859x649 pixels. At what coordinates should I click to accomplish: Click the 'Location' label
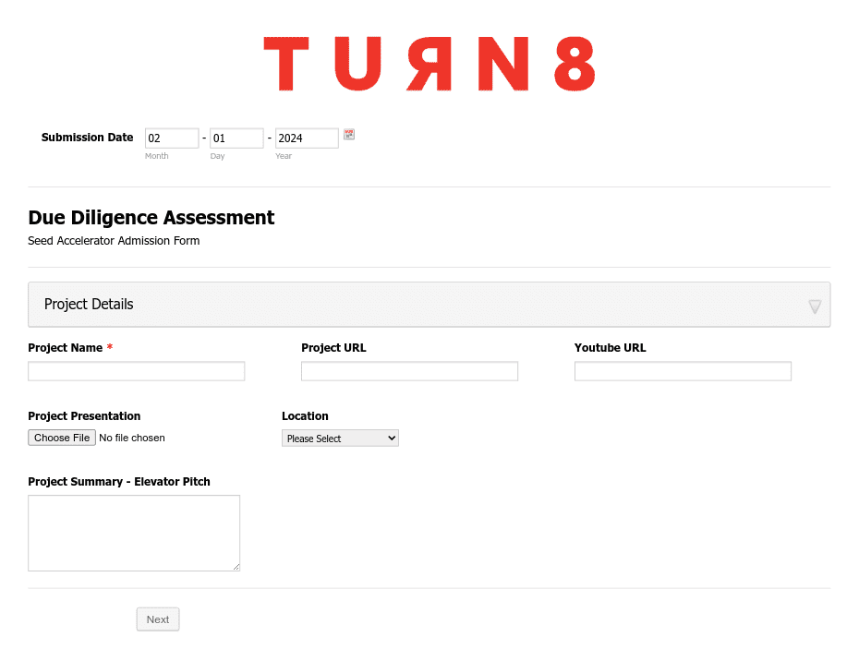point(305,416)
